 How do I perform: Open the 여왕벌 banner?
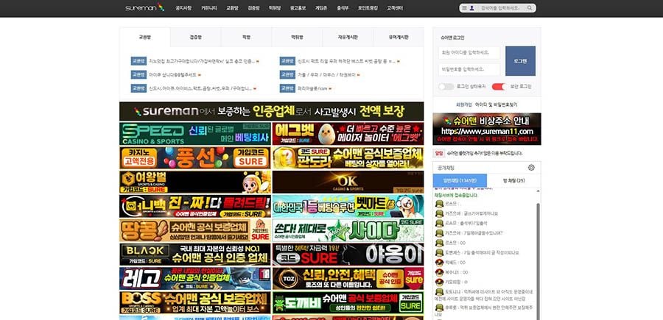pos(195,182)
